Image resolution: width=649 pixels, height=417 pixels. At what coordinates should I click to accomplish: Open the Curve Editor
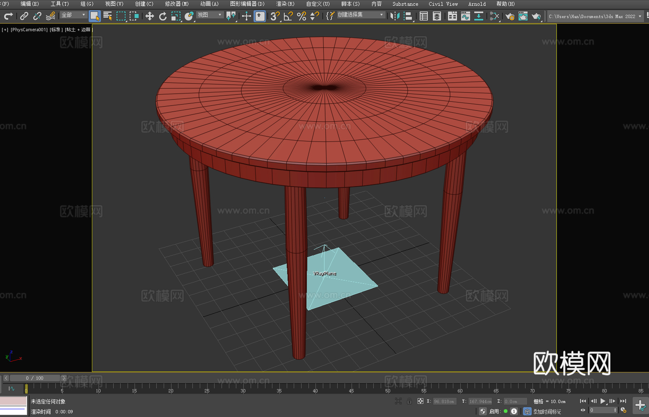466,16
